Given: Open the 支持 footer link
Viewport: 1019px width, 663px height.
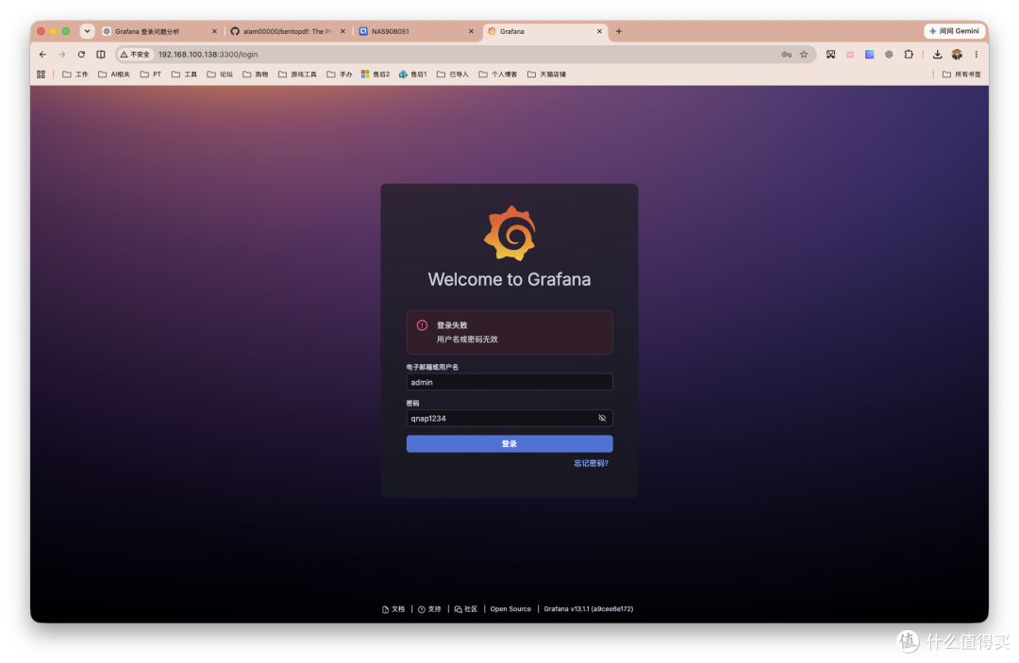Looking at the screenshot, I should (429, 609).
